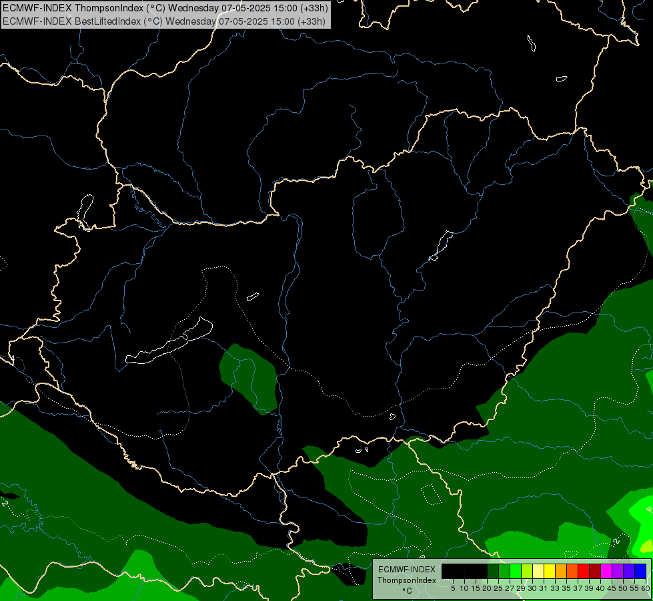Select the yellow-green 29–30 legend swatch

[x=527, y=571]
